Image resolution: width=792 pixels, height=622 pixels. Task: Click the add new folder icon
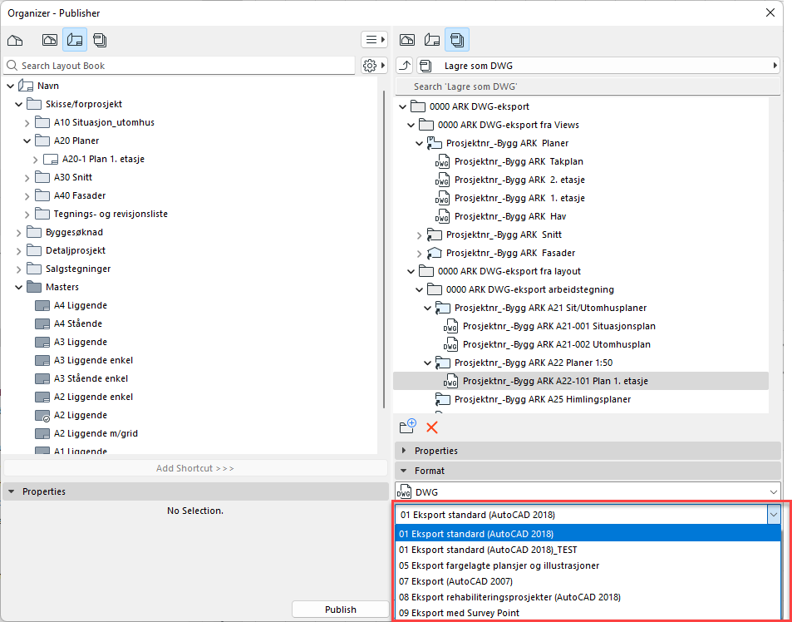click(x=407, y=427)
